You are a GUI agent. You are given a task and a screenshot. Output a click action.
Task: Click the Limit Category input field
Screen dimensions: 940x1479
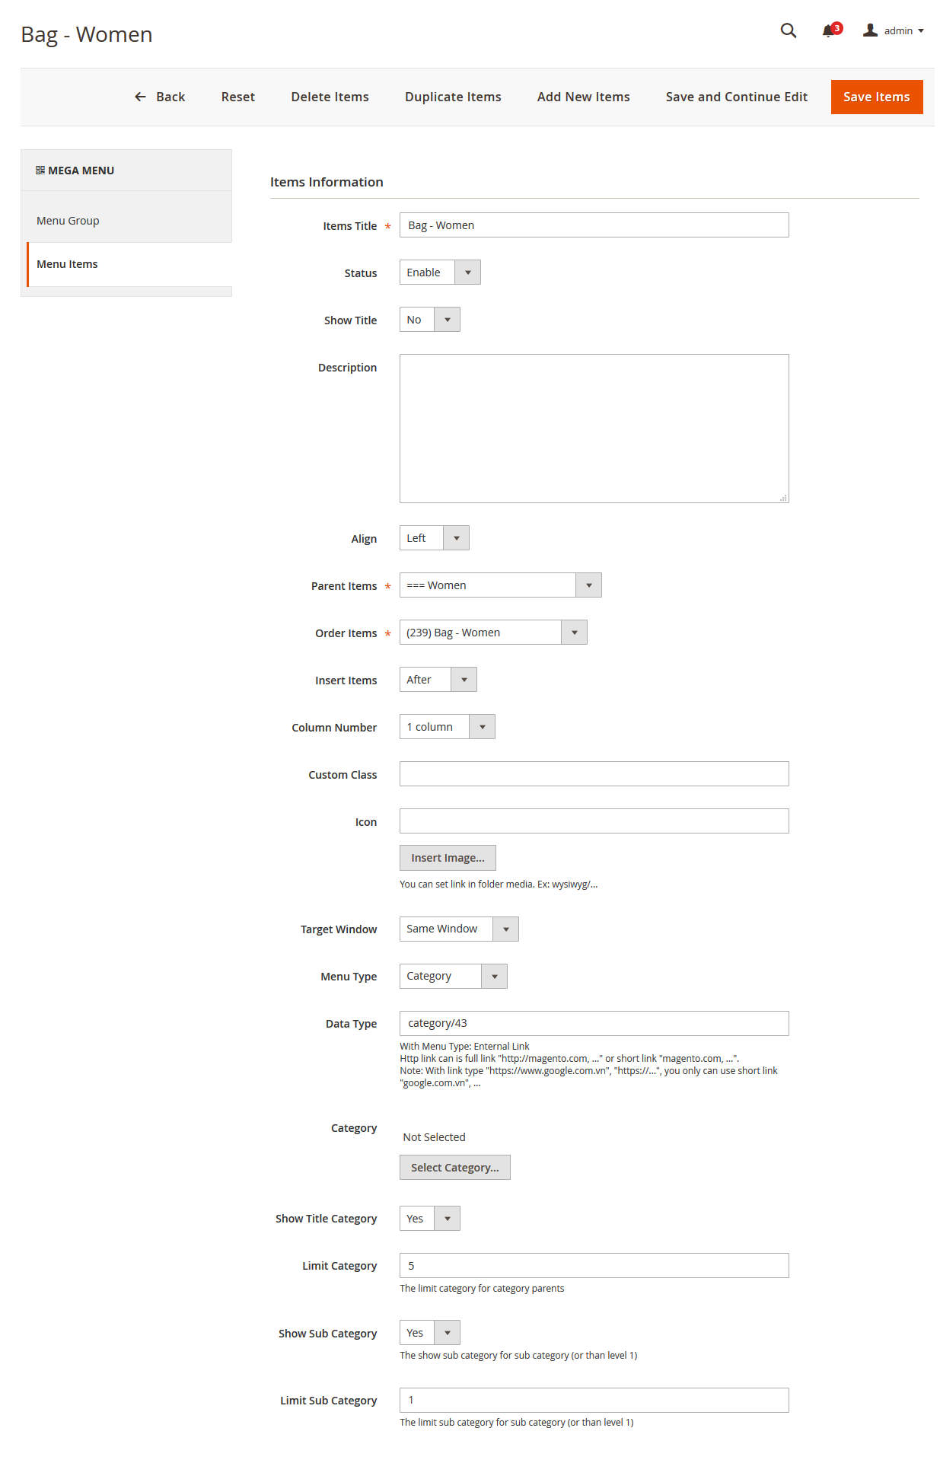[594, 1266]
